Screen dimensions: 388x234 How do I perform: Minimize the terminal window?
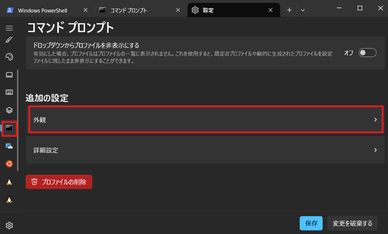339,8
